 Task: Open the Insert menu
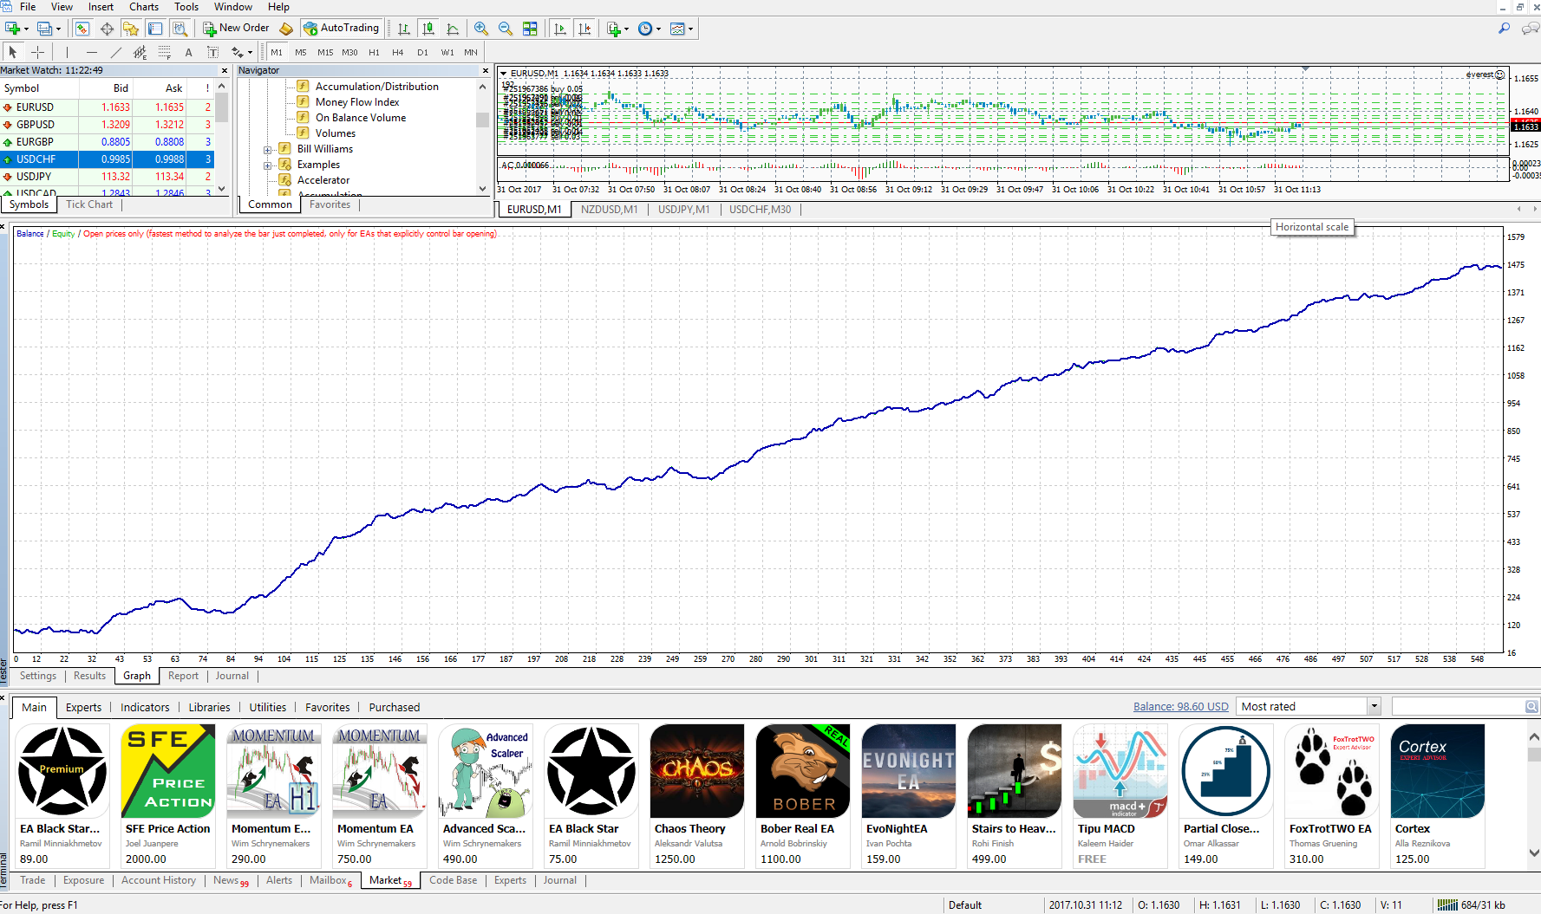click(x=101, y=7)
